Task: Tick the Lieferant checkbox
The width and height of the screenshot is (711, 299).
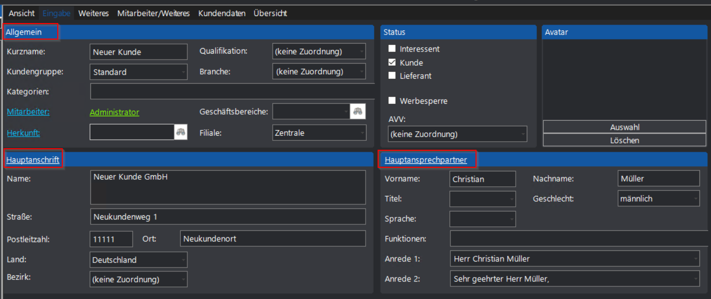Action: (392, 76)
